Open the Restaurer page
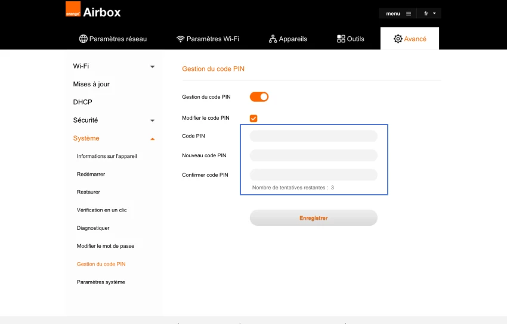 click(88, 192)
